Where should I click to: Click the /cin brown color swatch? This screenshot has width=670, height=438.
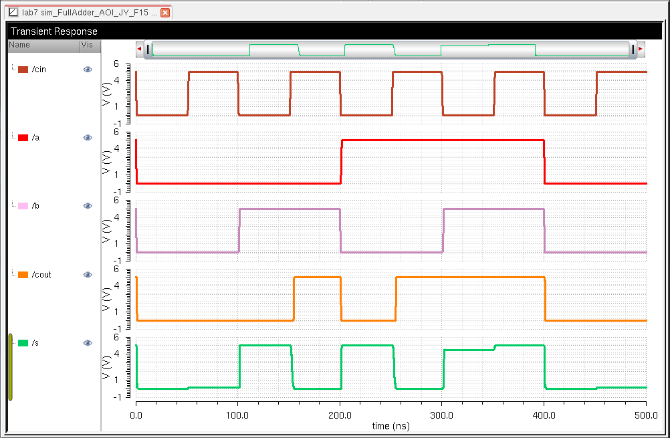[23, 70]
